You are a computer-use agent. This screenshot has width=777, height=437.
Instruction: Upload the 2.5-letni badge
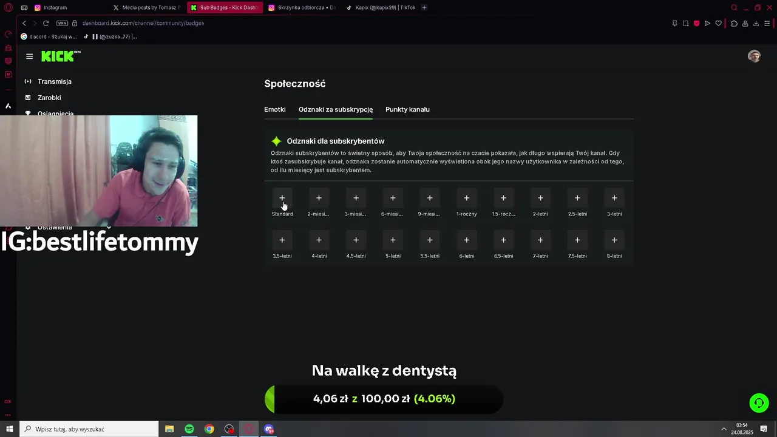(577, 198)
